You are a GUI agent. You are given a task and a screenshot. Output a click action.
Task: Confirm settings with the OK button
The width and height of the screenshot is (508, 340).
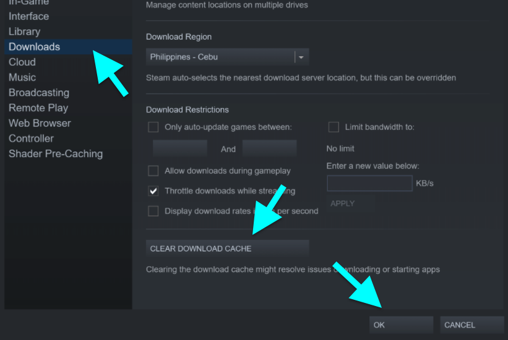[401, 325]
